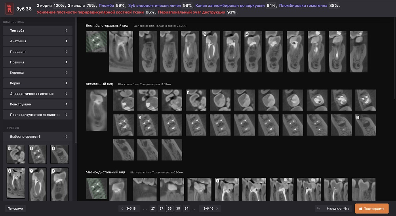Select tooth 27 in pagination
The width and height of the screenshot is (396, 216).
click(153, 208)
